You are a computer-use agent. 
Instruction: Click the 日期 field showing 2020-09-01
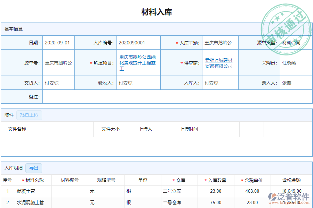[x=58, y=43]
